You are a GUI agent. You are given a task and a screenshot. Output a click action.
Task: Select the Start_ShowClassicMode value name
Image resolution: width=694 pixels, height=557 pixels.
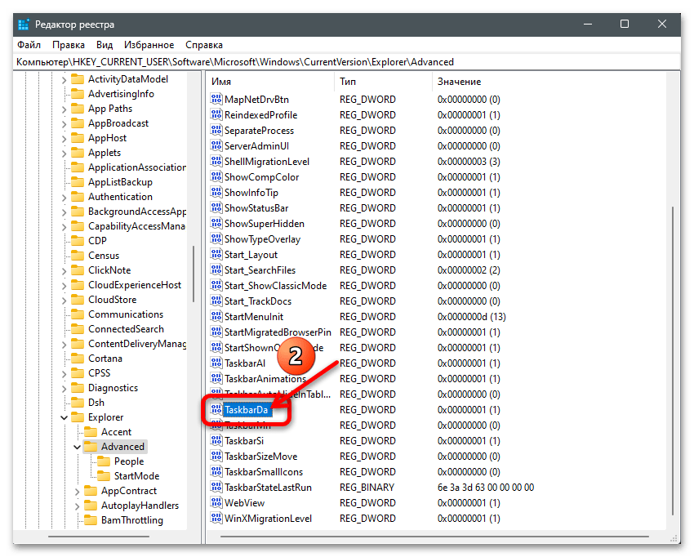275,285
